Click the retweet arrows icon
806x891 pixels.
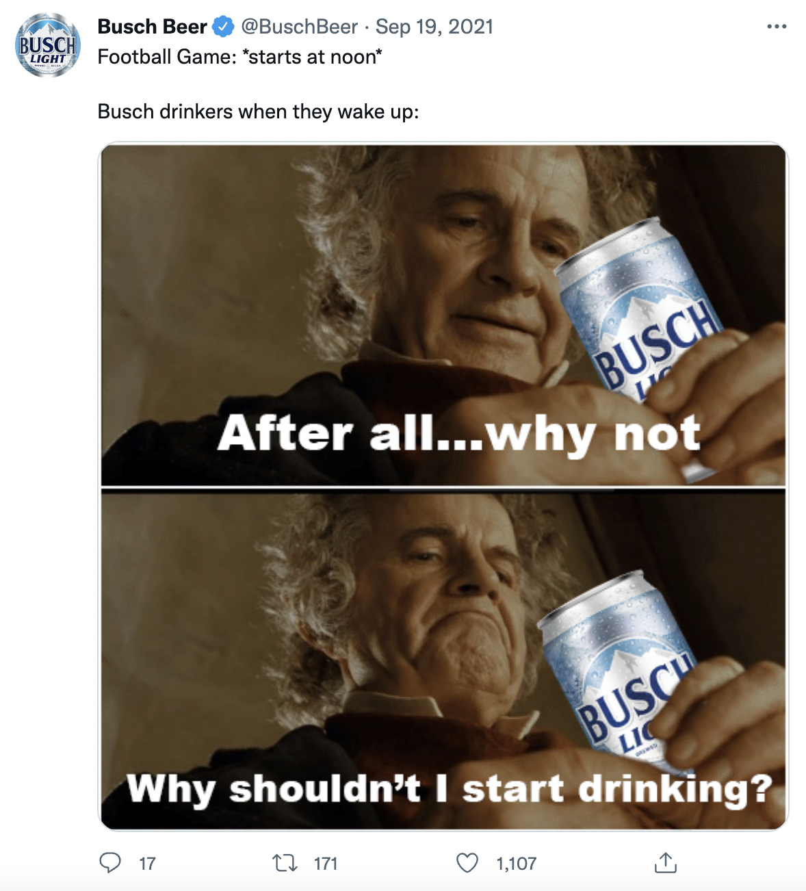(x=285, y=863)
